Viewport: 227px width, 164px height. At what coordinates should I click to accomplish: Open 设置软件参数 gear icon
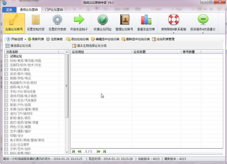point(58,20)
